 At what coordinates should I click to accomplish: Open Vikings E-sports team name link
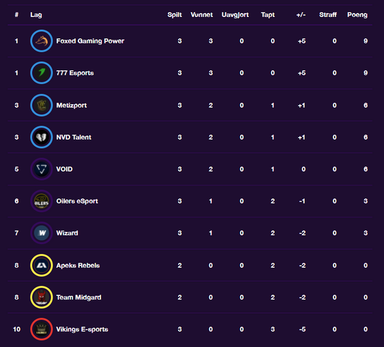pos(82,329)
